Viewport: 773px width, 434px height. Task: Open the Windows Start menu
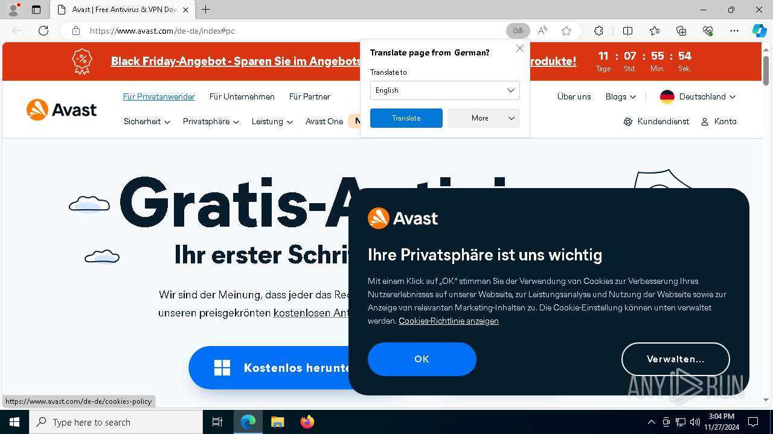(14, 422)
